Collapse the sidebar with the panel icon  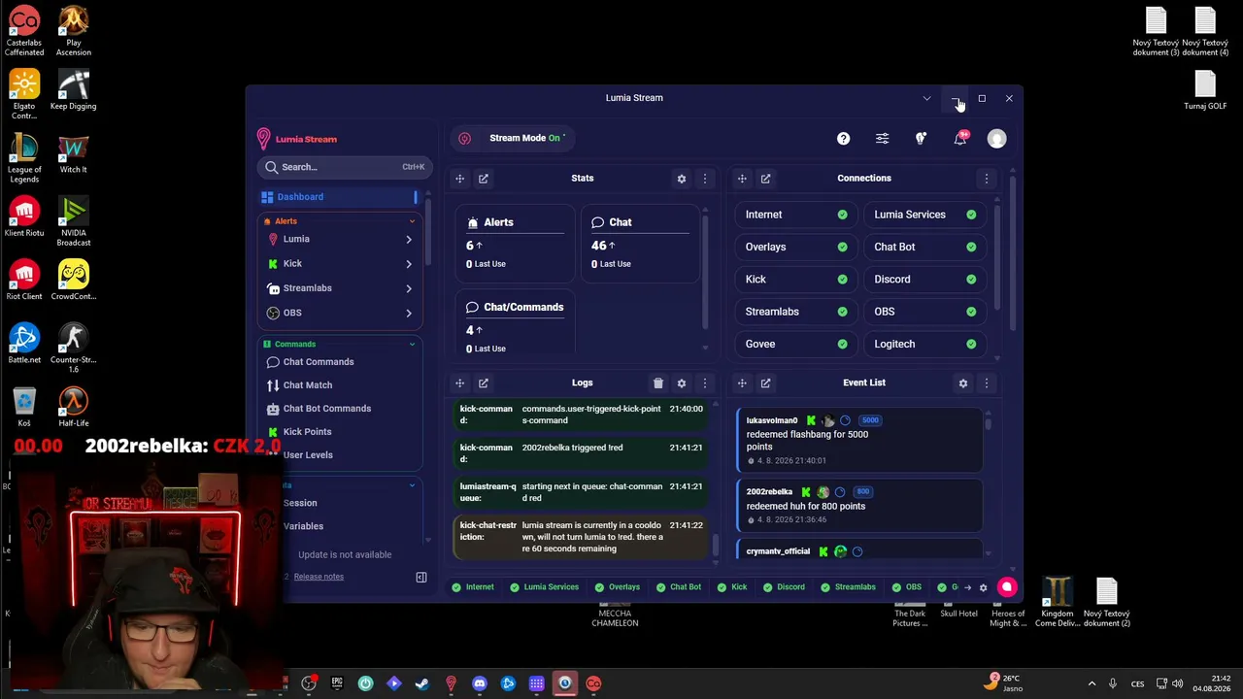click(421, 578)
